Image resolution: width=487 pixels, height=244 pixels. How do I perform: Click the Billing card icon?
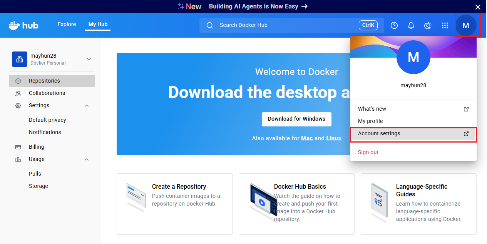point(18,147)
